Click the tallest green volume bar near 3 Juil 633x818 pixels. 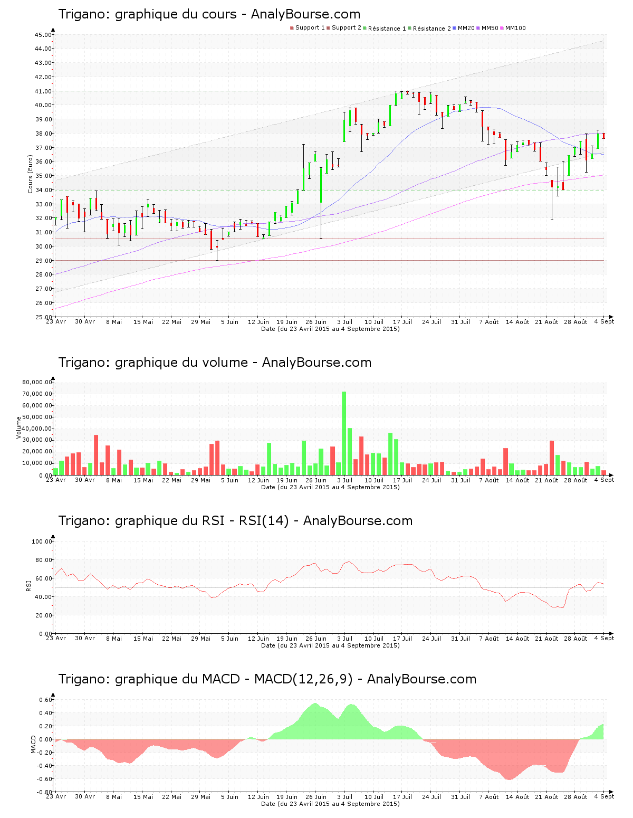344,433
